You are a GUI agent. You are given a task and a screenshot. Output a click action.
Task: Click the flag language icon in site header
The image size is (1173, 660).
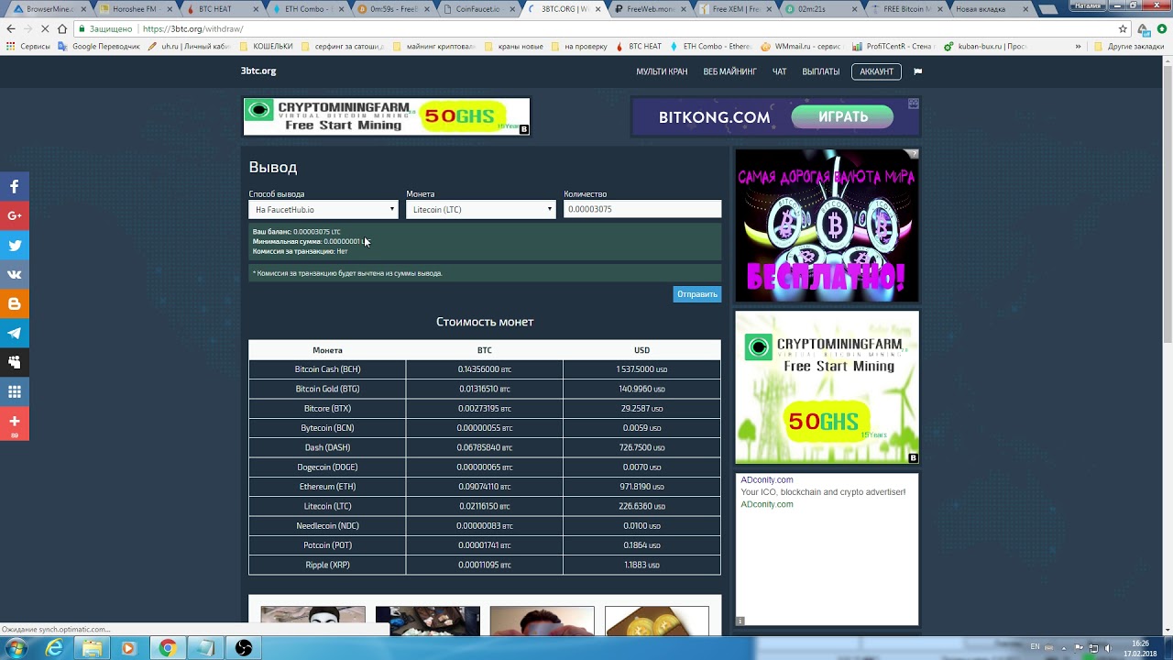pos(917,71)
